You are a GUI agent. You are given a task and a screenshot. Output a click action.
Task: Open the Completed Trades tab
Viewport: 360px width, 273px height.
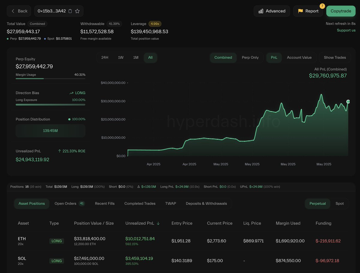click(140, 203)
